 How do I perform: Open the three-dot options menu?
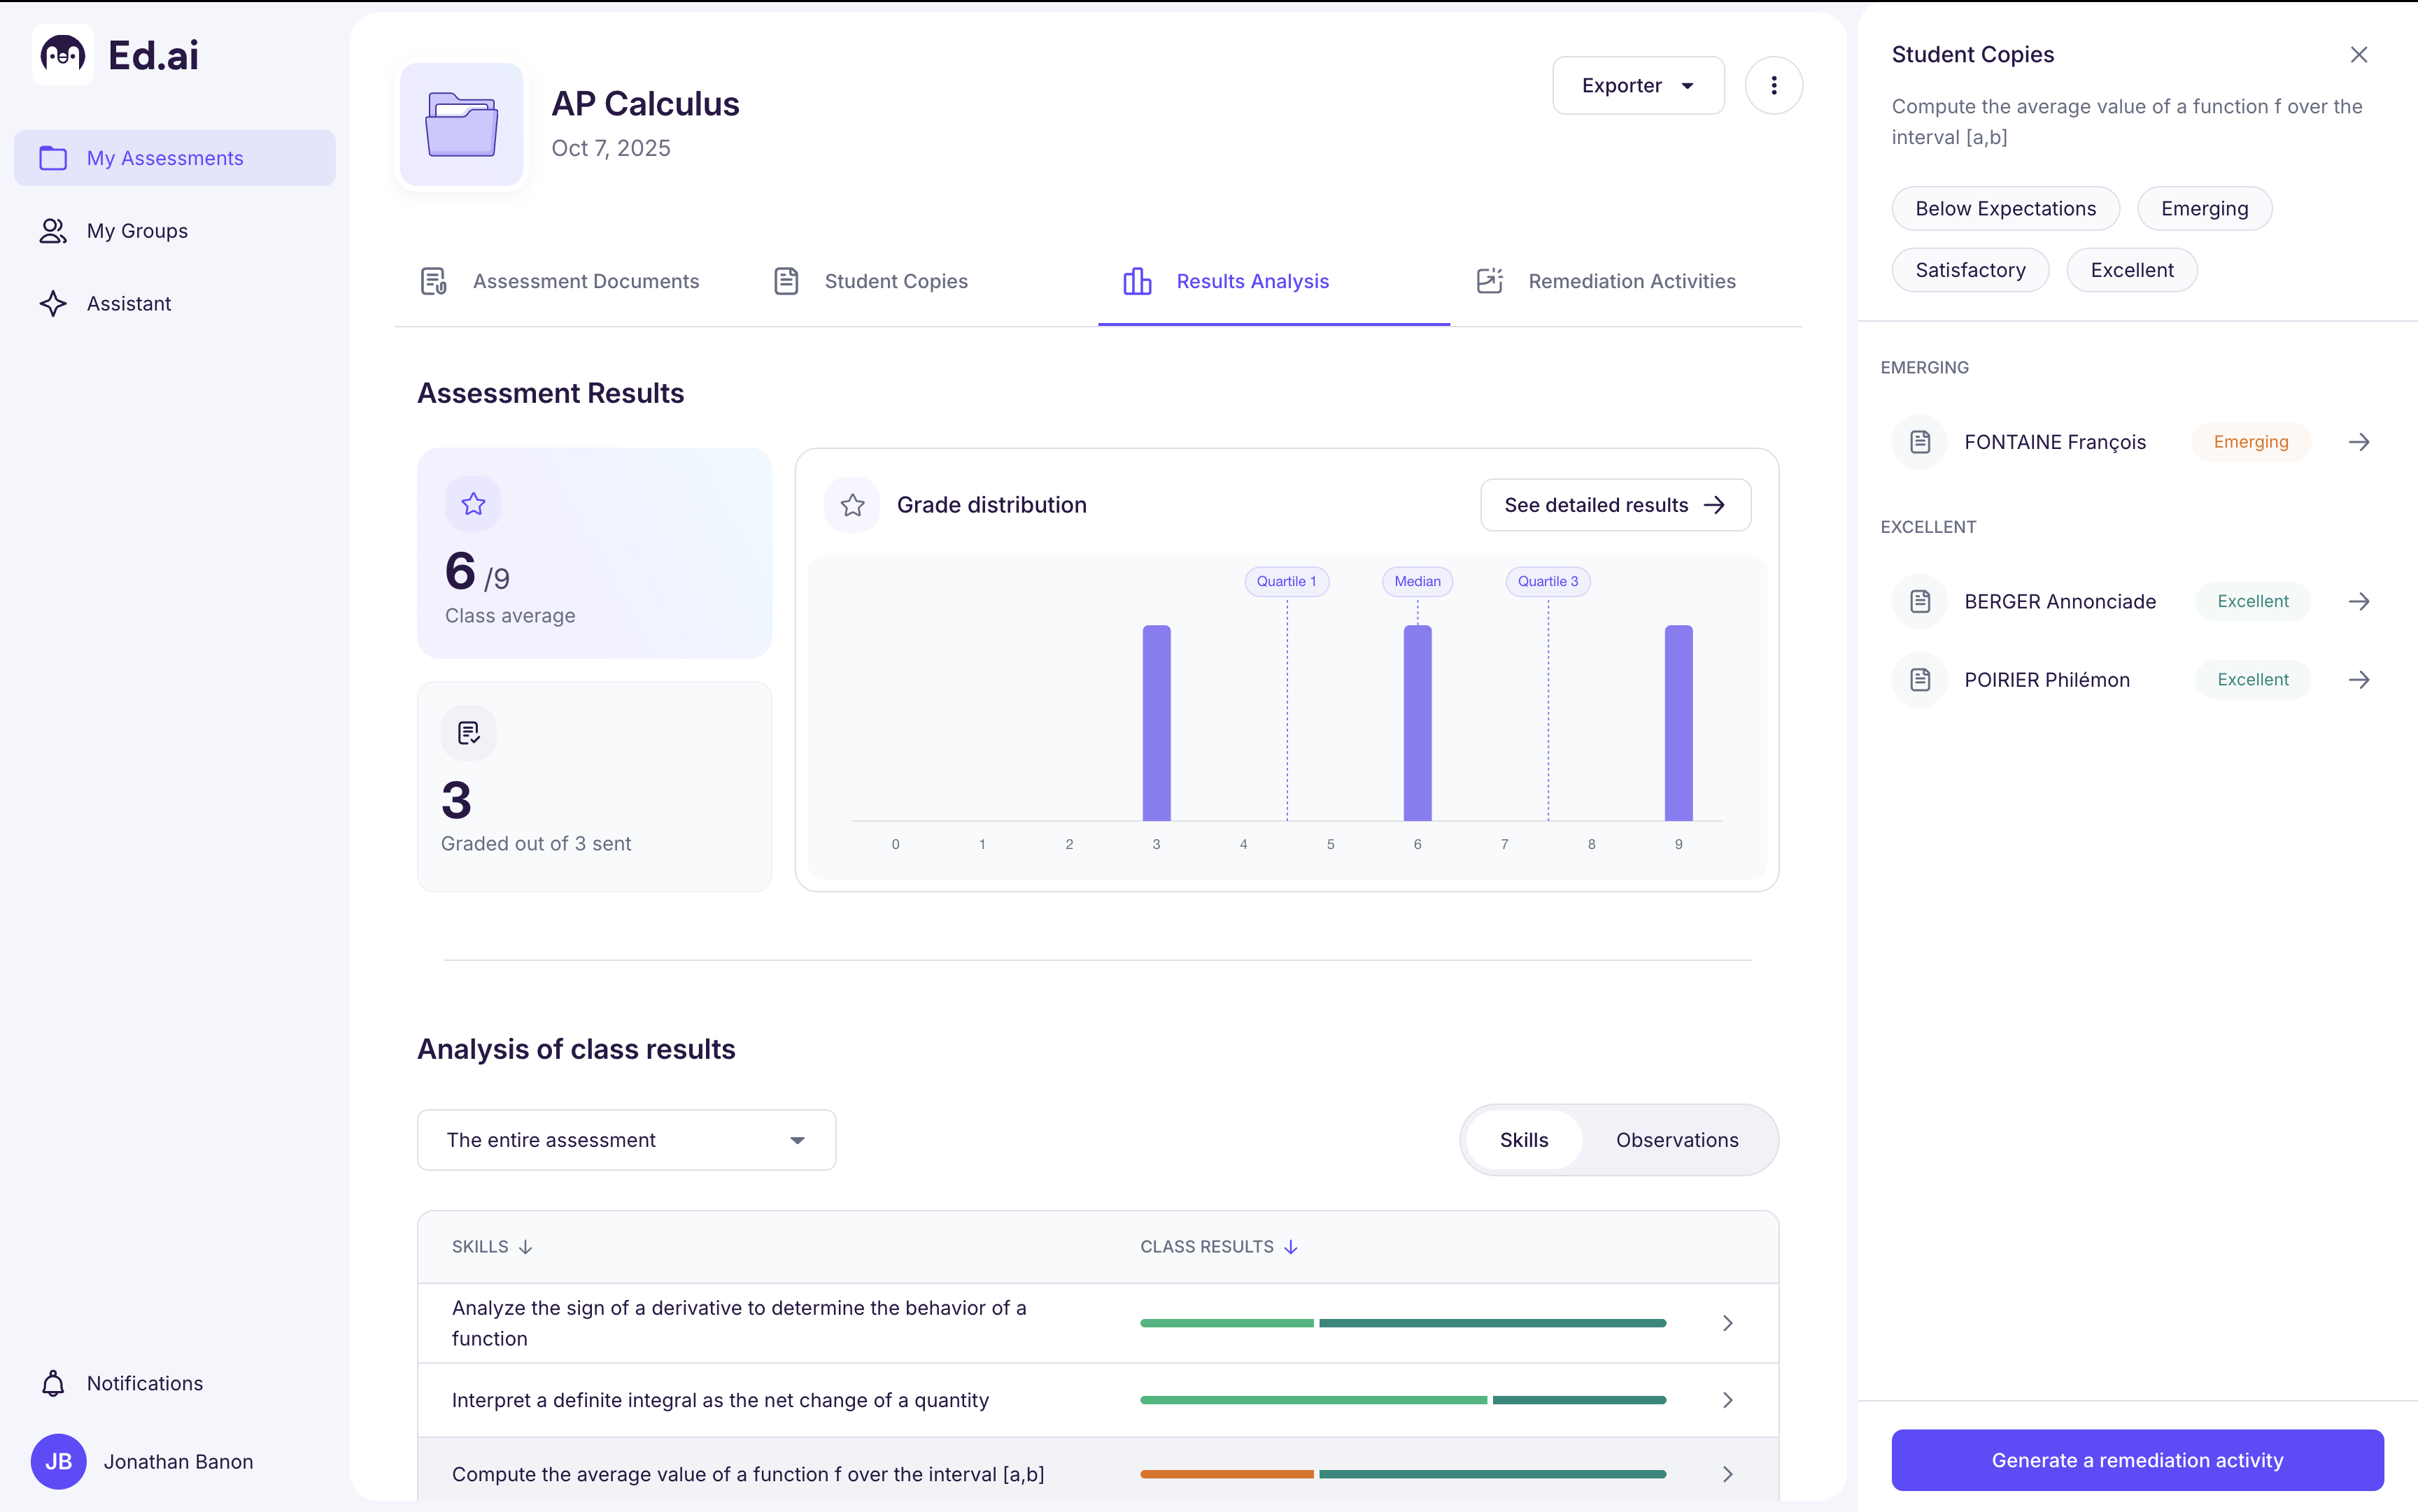coord(1773,85)
